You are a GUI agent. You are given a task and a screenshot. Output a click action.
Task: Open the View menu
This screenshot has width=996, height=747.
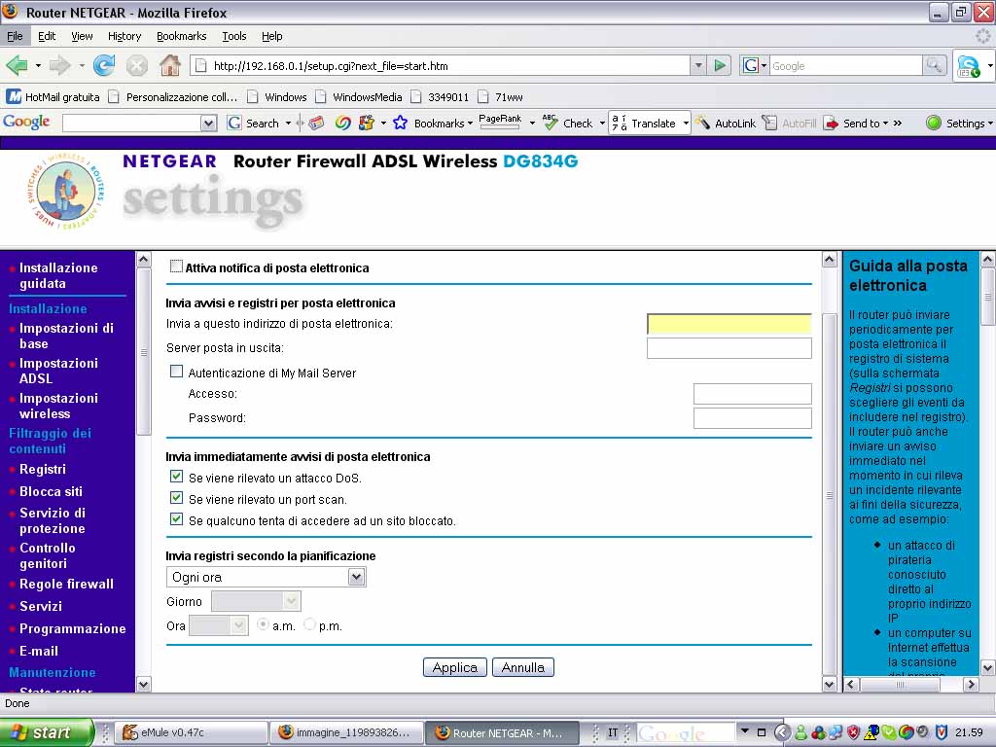(x=82, y=36)
